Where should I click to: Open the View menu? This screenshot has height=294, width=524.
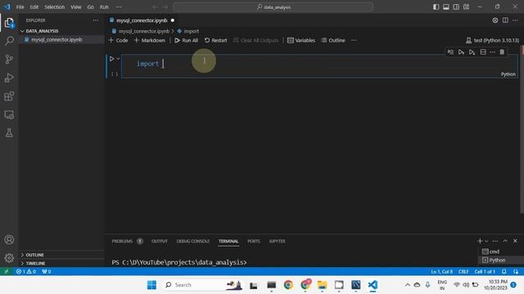point(76,7)
